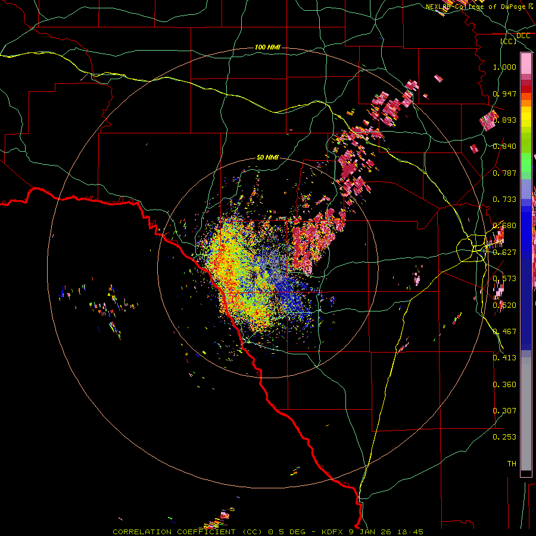
Task: Pick the light pink segment of the color bar
Action: tap(526, 64)
